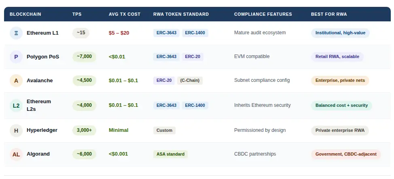Select the Avalanche 'A' icon
This screenshot has width=394, height=179.
point(16,81)
